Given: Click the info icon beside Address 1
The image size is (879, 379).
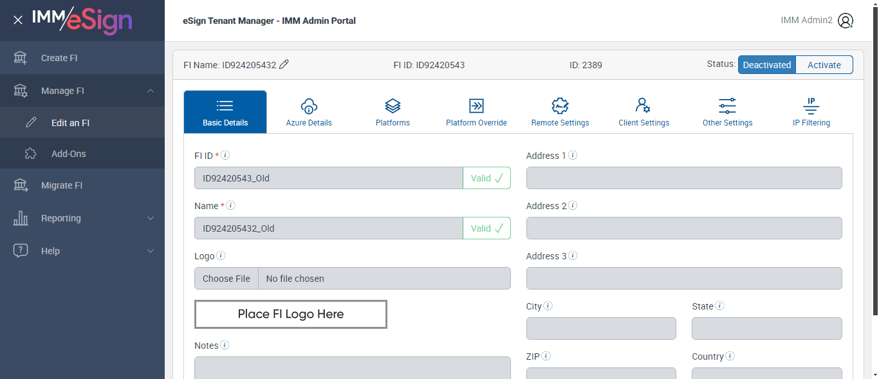Looking at the screenshot, I should click(x=573, y=155).
